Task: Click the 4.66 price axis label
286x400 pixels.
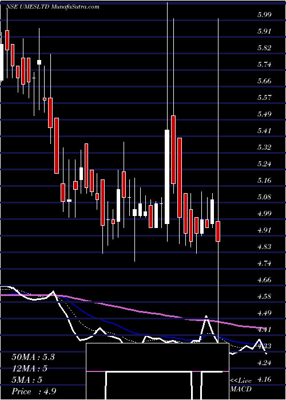Action: coord(264,280)
